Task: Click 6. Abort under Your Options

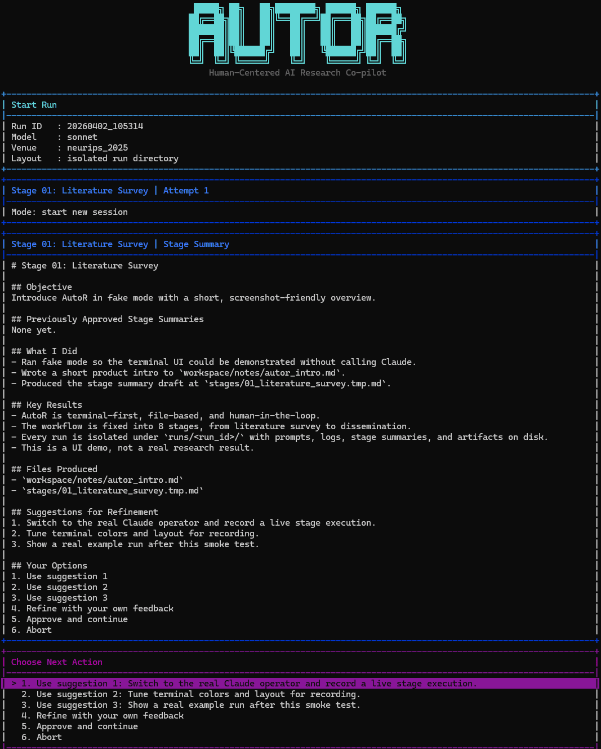Action: 32,630
